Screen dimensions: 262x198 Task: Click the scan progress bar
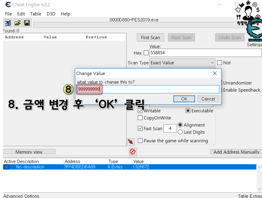click(x=139, y=25)
